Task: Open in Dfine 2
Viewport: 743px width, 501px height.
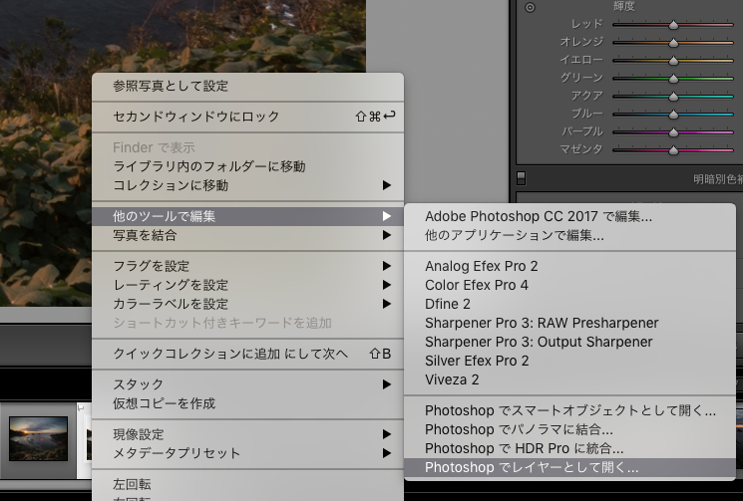Action: pos(569,304)
